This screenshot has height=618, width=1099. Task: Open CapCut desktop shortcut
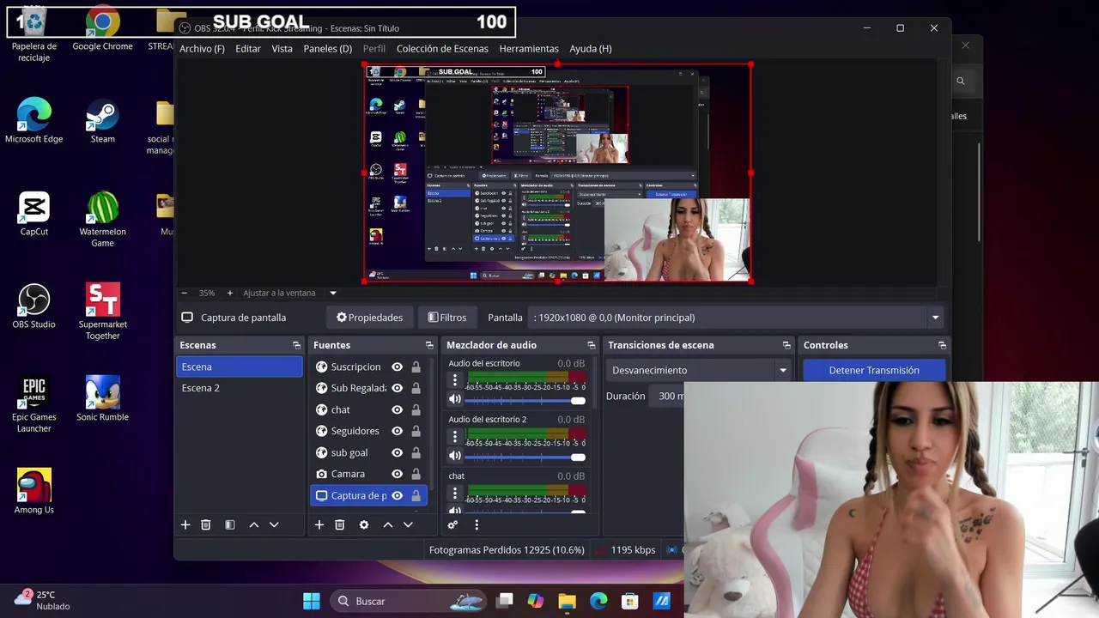coord(34,214)
